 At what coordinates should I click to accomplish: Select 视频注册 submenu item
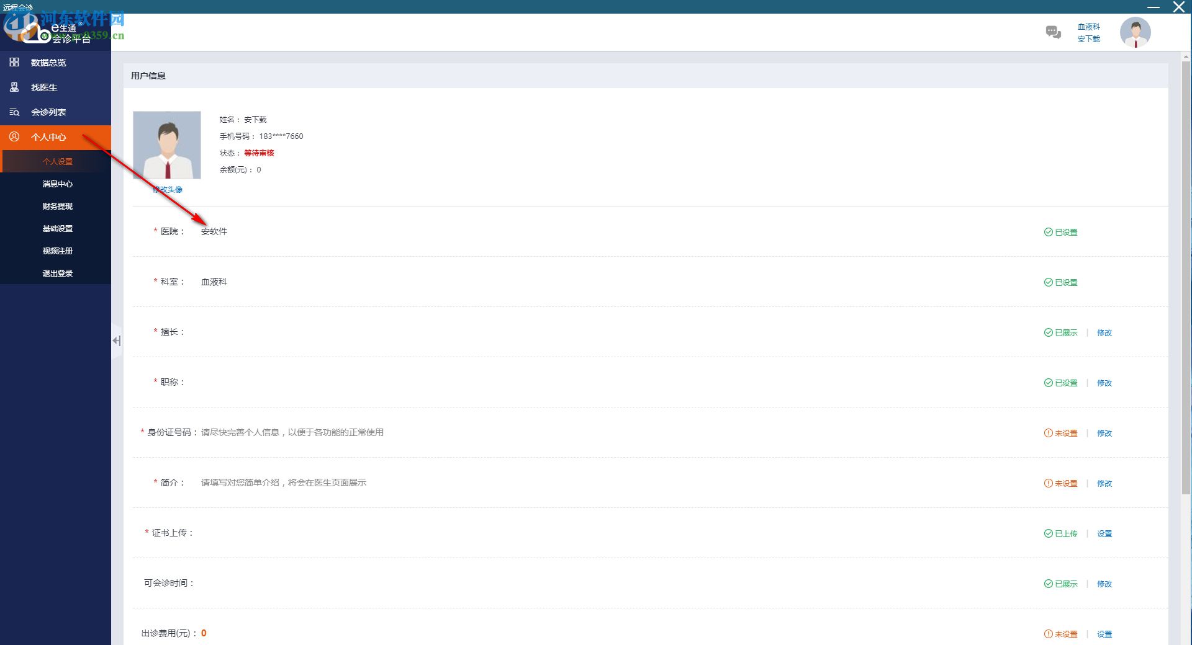click(x=56, y=251)
